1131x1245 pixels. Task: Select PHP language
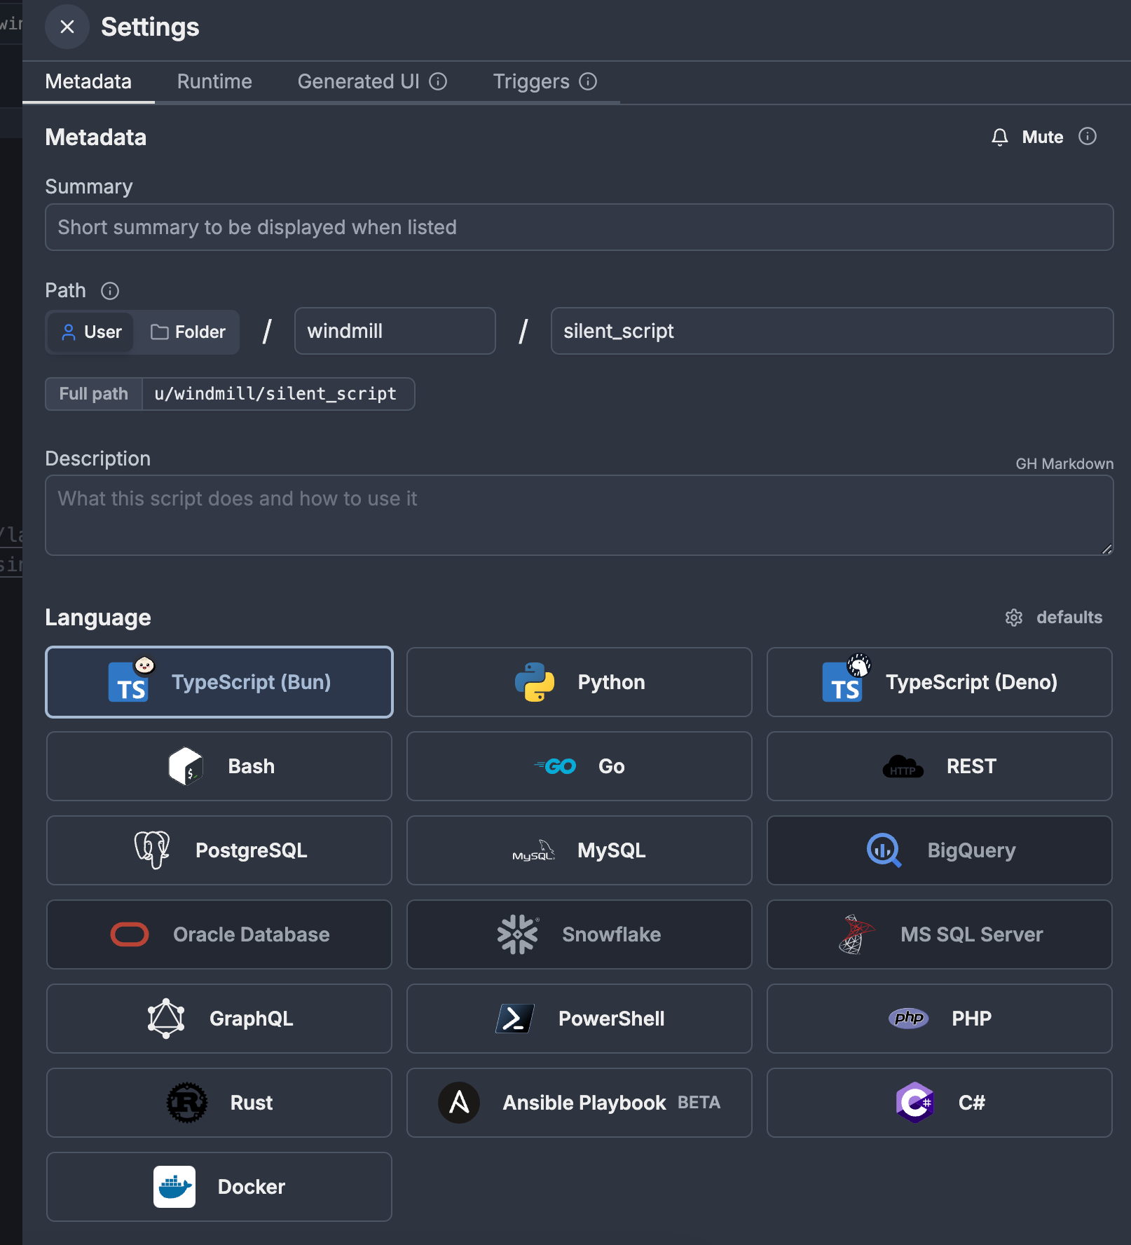tap(939, 1019)
